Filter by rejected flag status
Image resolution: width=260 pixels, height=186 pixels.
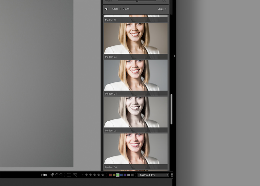(61, 175)
